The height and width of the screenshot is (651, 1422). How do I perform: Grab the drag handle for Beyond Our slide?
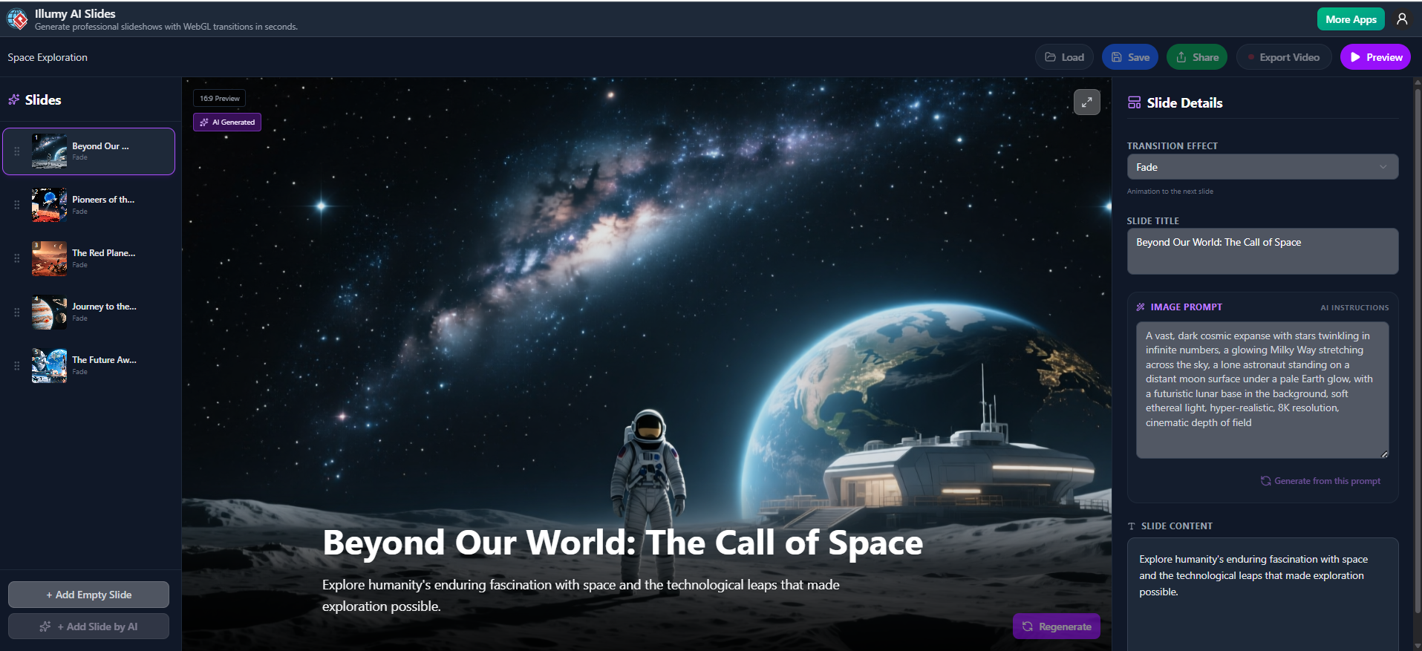(x=17, y=151)
